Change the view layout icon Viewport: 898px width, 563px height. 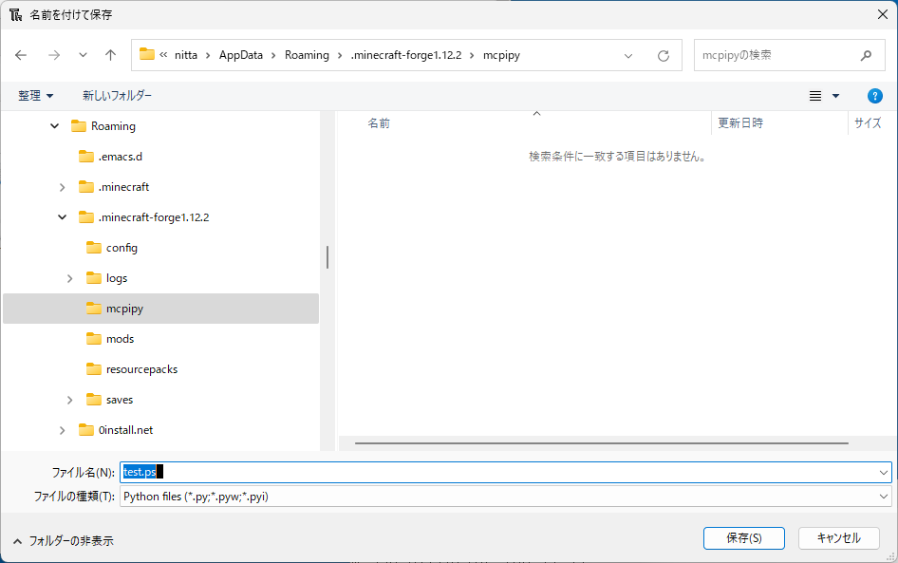[815, 96]
